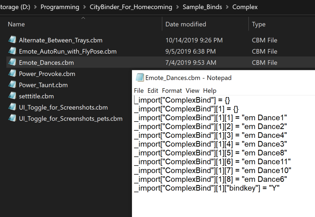Expand the chevron after CityBinder_For_Homecoming breadcrumb
The height and width of the screenshot is (217, 315).
click(177, 7)
